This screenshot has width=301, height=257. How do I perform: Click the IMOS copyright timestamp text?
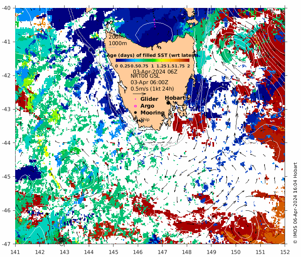pyautogui.click(x=295, y=203)
